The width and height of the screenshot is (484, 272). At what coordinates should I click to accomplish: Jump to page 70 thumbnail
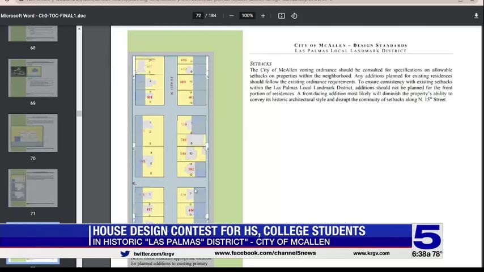[33, 133]
